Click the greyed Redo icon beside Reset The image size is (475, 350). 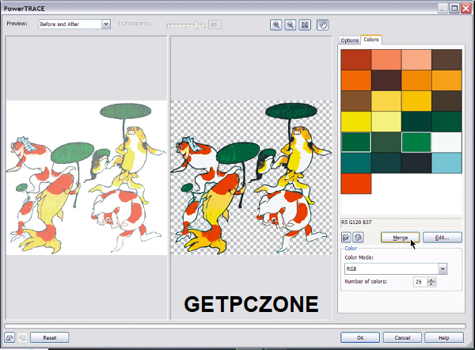click(22, 337)
